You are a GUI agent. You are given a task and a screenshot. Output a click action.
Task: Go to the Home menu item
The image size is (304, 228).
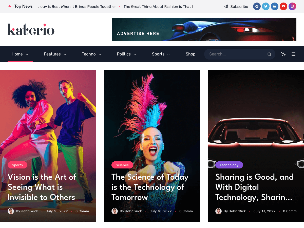point(17,54)
